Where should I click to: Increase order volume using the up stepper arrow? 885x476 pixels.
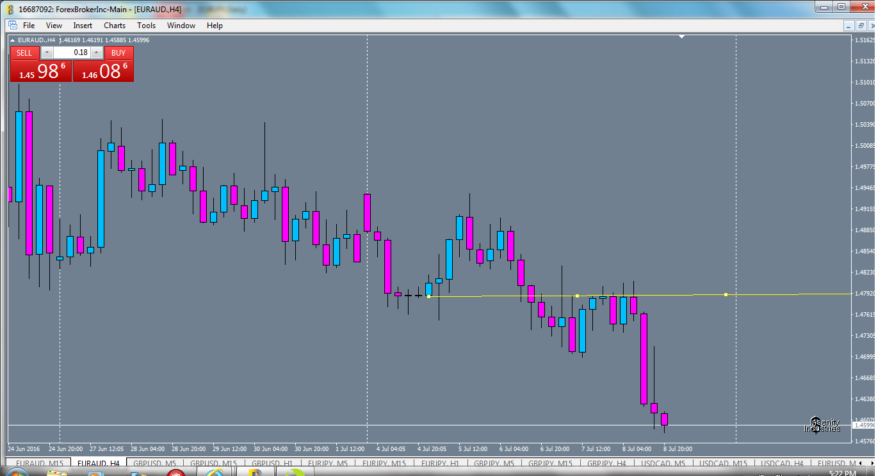(96, 52)
